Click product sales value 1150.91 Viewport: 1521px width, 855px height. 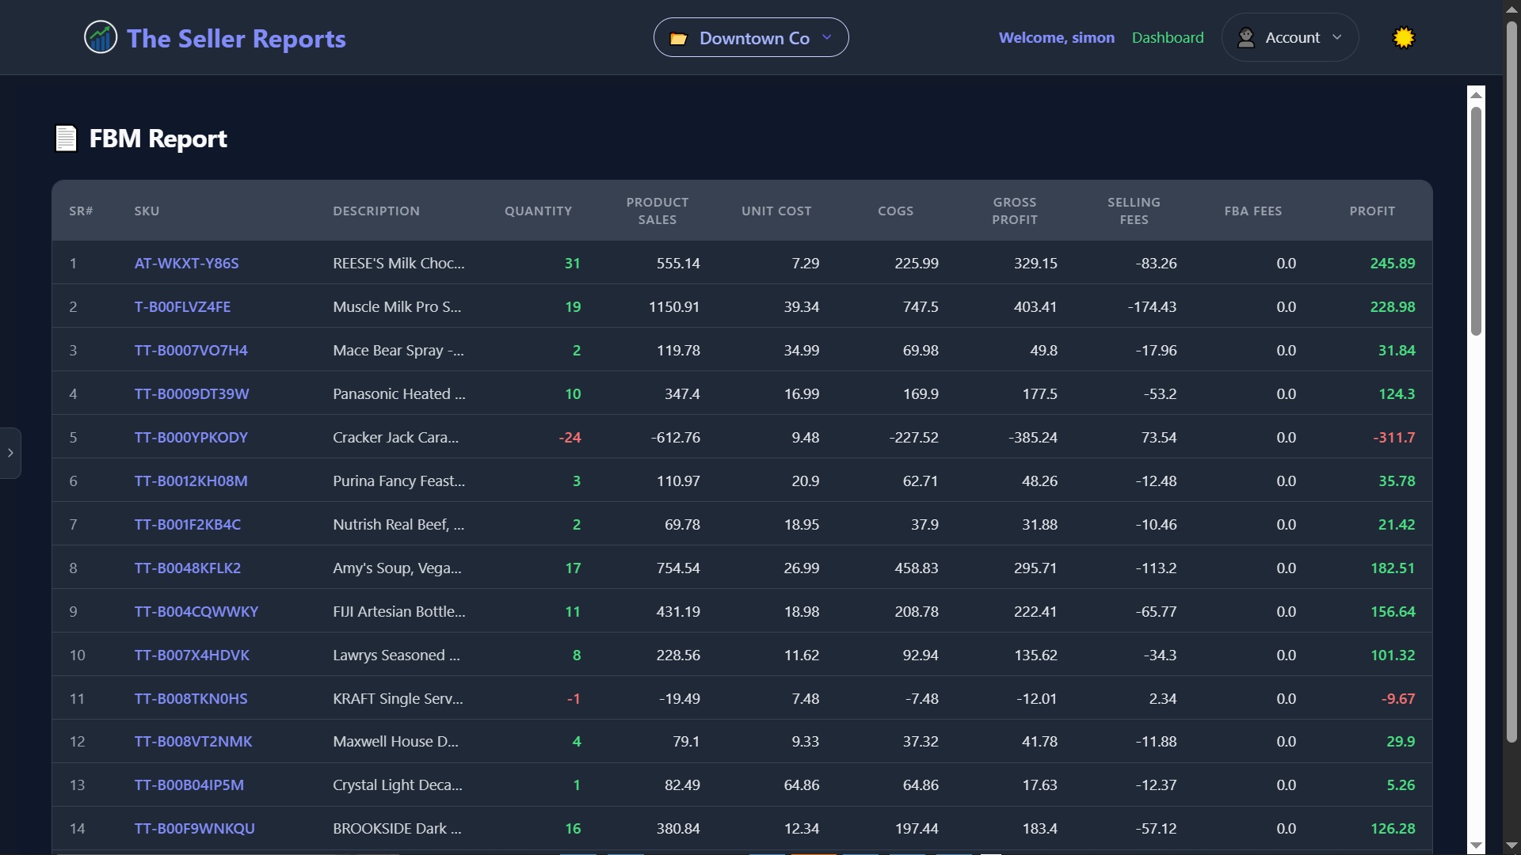tap(674, 306)
